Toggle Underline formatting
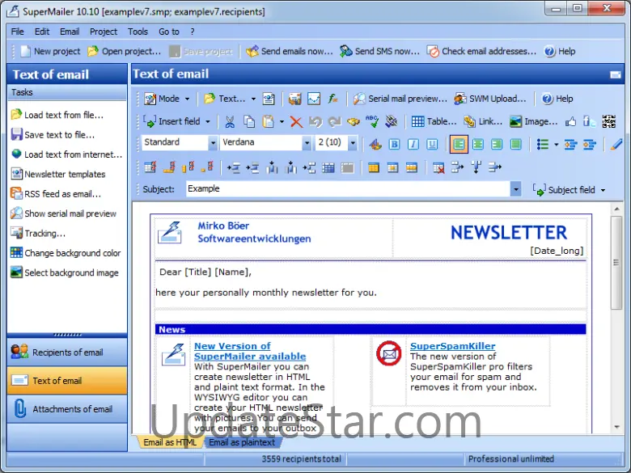 [432, 145]
